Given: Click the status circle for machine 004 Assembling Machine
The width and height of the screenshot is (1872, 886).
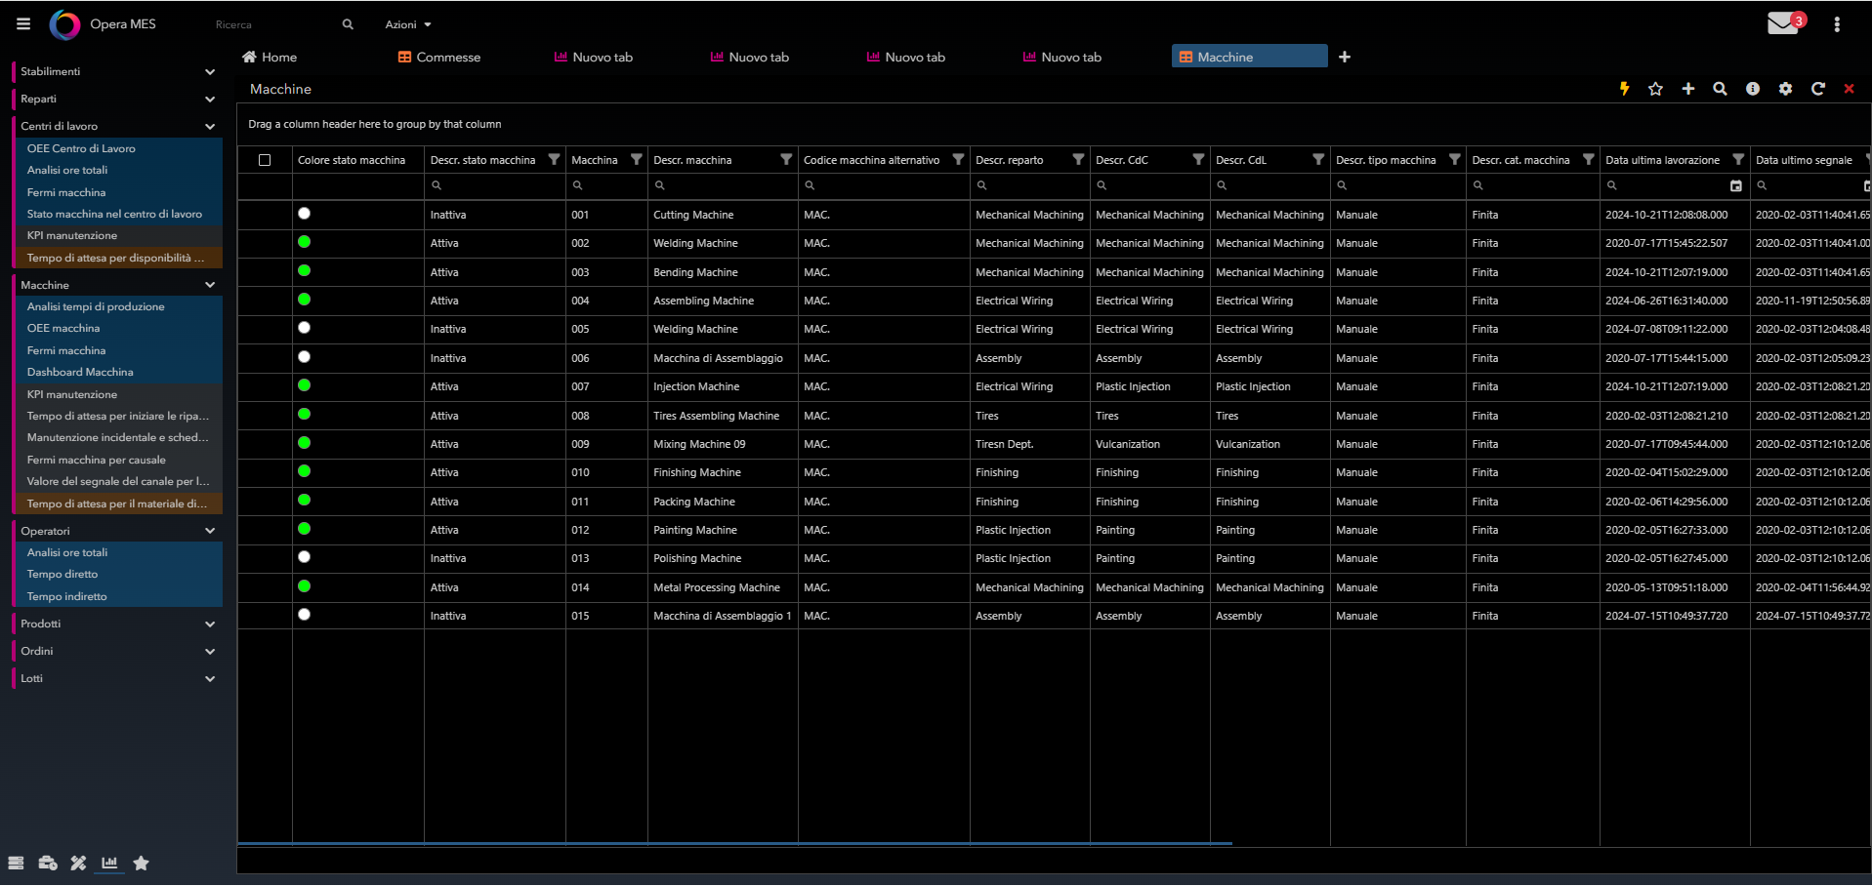Looking at the screenshot, I should point(304,299).
